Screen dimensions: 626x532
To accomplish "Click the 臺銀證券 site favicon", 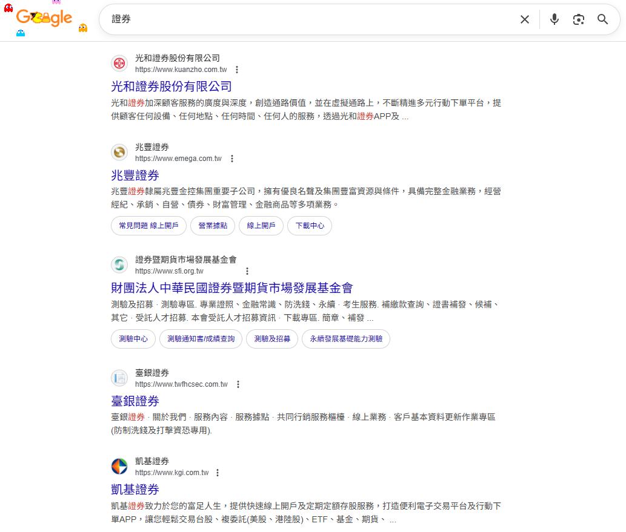I will coord(119,378).
